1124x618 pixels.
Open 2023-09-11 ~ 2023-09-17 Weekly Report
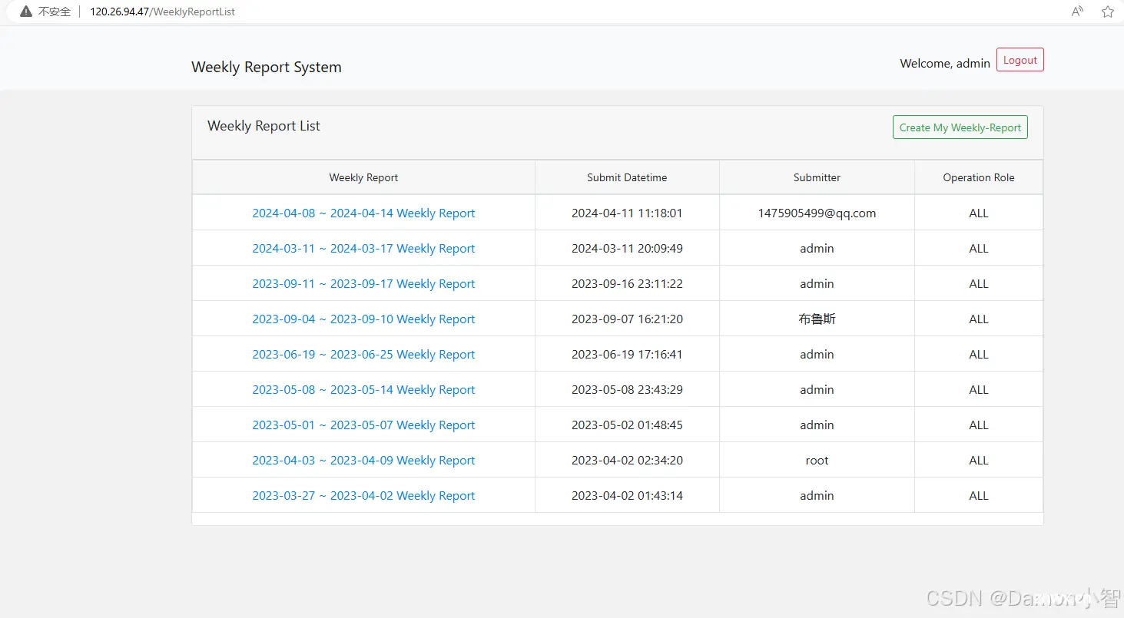[x=363, y=284]
